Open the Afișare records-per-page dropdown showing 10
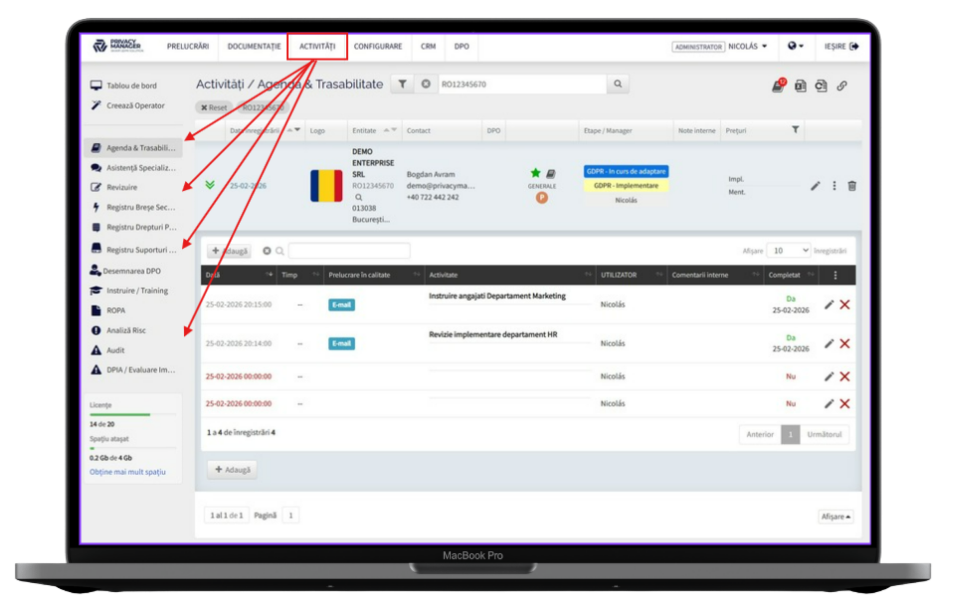The height and width of the screenshot is (611, 953). (788, 251)
